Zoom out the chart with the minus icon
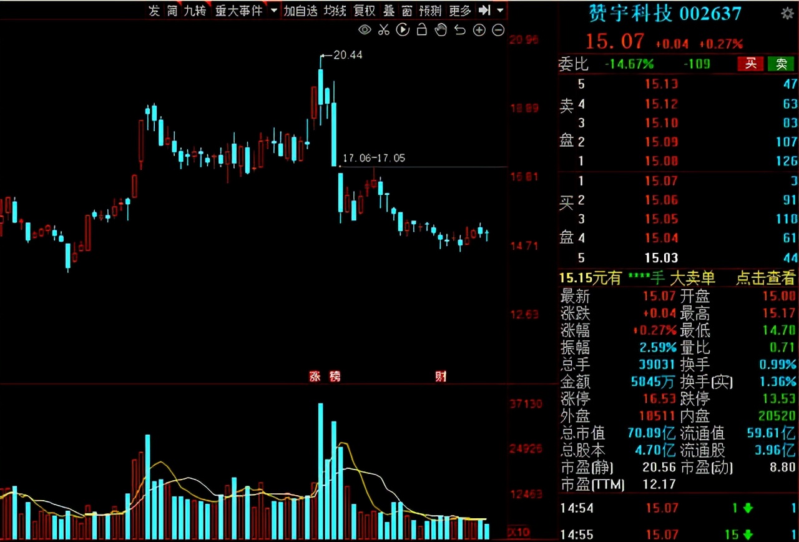The height and width of the screenshot is (542, 799). pyautogui.click(x=498, y=30)
